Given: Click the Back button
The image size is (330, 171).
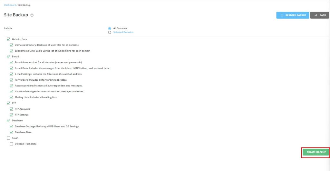Looking at the screenshot, I should click(x=319, y=15).
